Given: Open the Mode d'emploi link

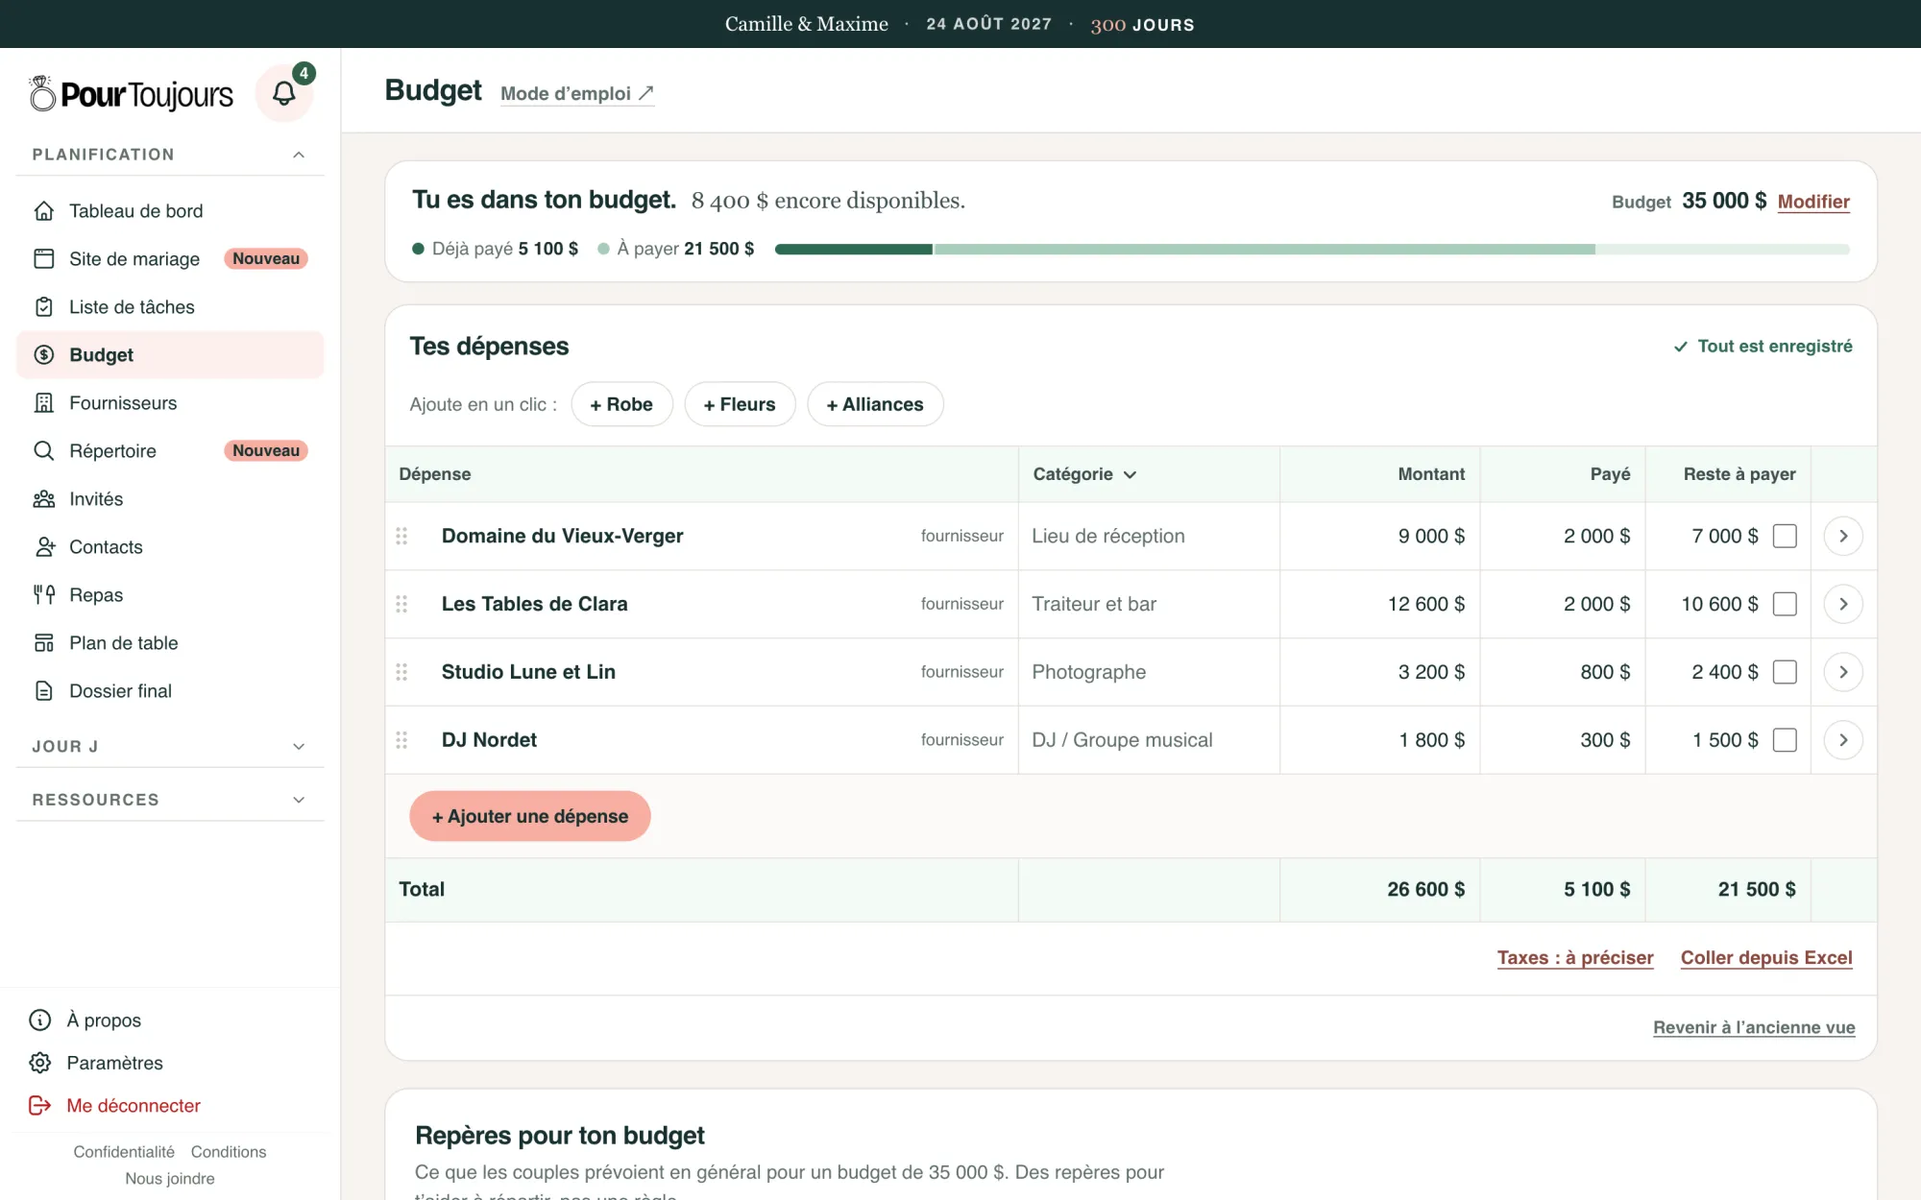Looking at the screenshot, I should [x=577, y=93].
